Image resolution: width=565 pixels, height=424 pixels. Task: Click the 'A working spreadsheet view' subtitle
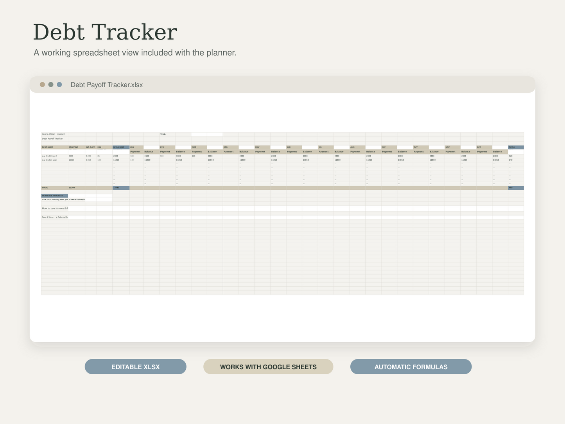135,52
